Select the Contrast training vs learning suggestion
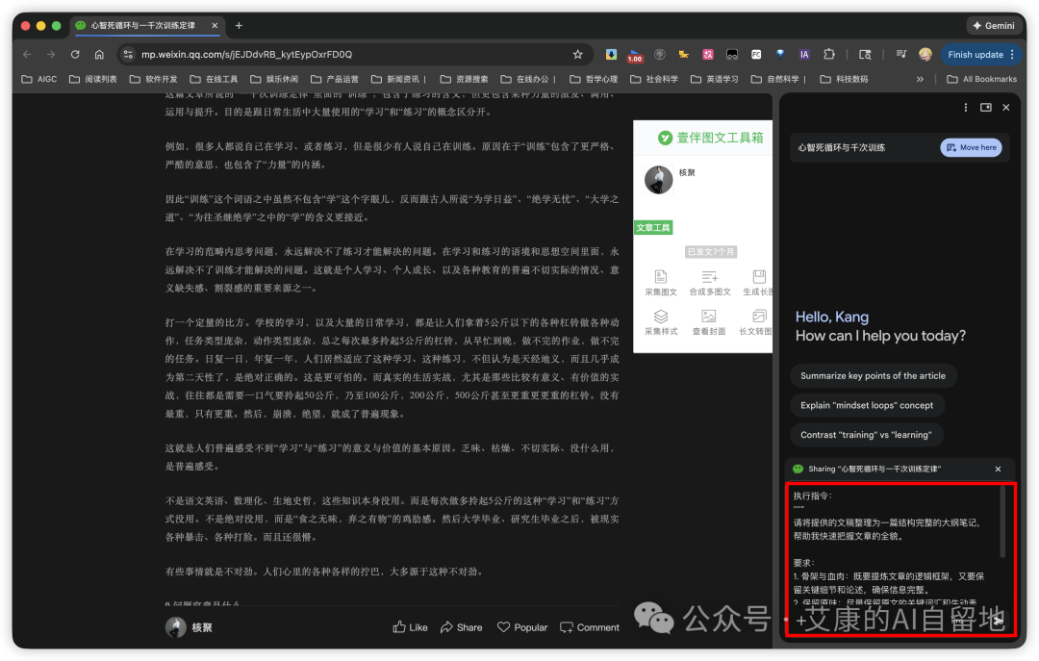The height and width of the screenshot is (661, 1039). [x=866, y=435]
